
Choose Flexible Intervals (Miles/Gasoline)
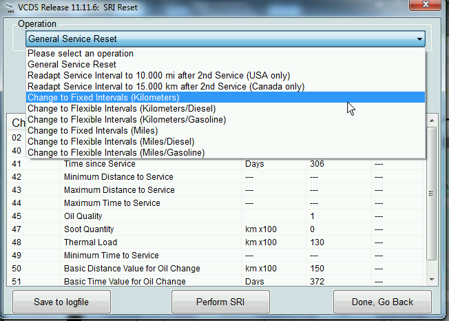[116, 153]
